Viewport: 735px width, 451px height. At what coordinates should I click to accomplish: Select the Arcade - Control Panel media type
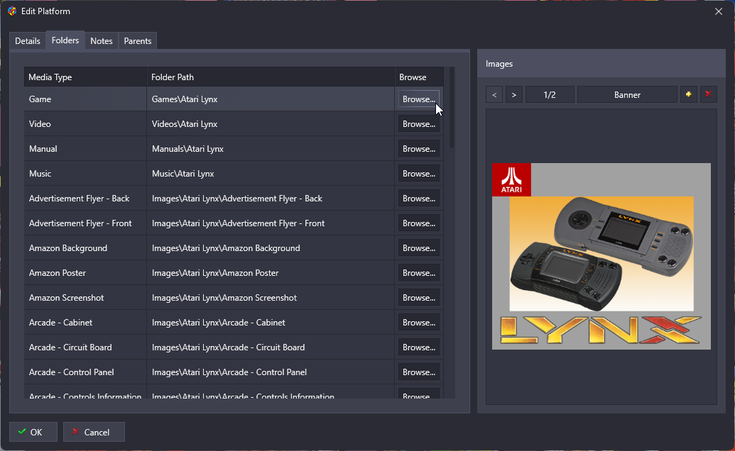coord(85,372)
